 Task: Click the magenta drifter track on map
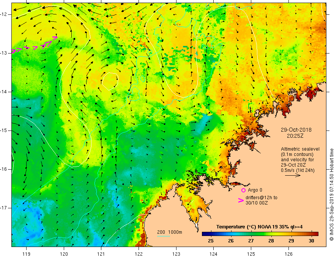pyautogui.click(x=34, y=45)
